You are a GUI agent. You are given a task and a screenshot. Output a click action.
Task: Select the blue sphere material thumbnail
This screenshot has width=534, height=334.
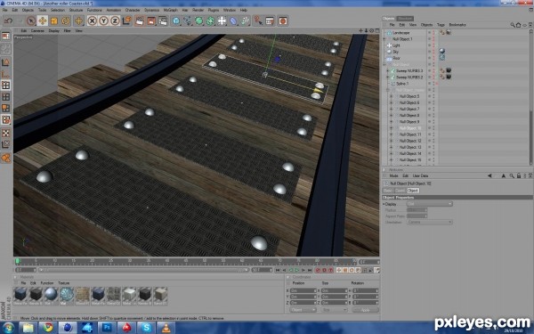point(51,295)
